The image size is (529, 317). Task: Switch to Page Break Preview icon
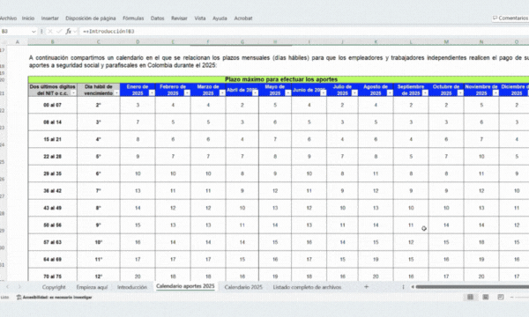501,297
